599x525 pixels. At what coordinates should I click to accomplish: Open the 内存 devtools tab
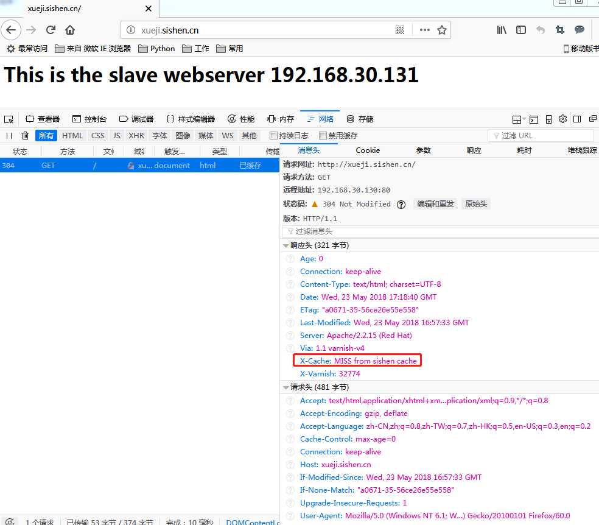click(x=281, y=119)
